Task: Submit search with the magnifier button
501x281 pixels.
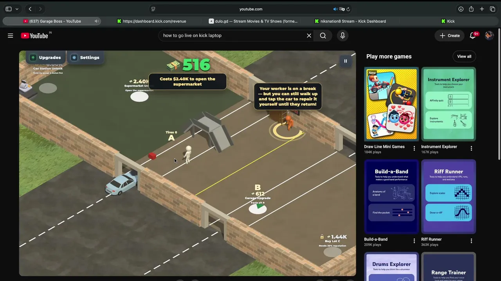Action: point(323,36)
